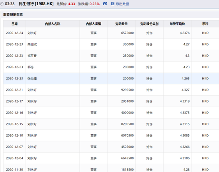Image resolution: width=219 pixels, height=172 pixels.
Task: Click the 2020-12-21 row with 9292500 shares
Action: [111, 90]
